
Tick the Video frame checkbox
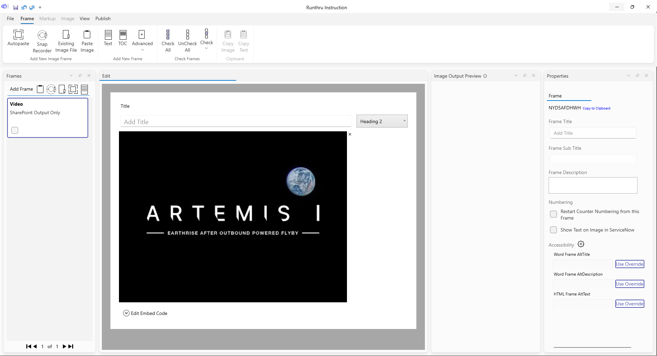tap(15, 130)
